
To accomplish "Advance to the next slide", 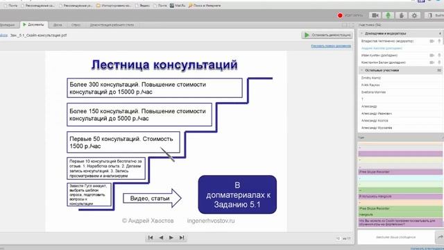I will (171, 237).
